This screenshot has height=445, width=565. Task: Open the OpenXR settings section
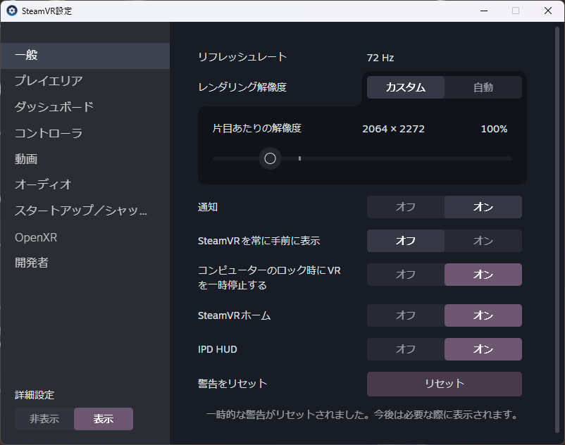pyautogui.click(x=85, y=237)
